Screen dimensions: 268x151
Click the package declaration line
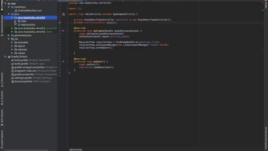click(90, 3)
